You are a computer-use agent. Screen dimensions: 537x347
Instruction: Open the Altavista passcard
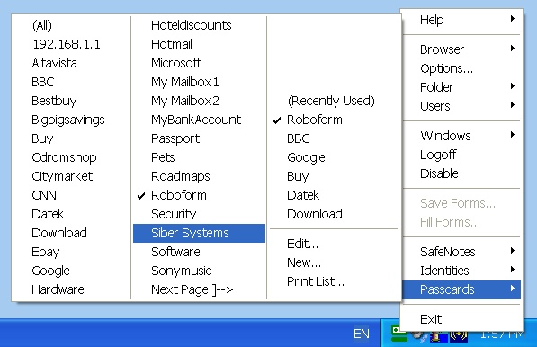71,63
